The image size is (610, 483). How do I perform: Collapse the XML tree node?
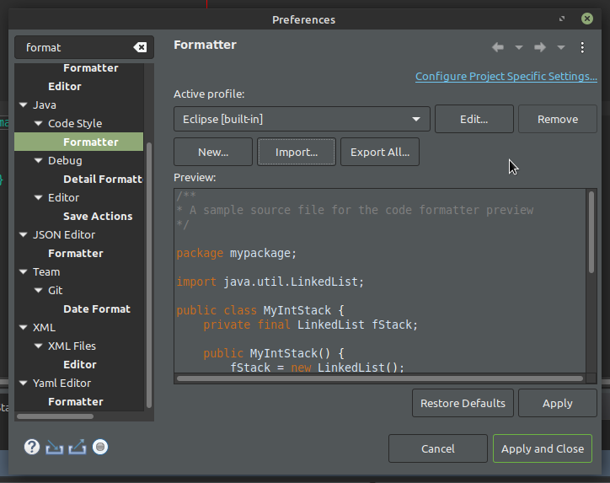click(24, 327)
